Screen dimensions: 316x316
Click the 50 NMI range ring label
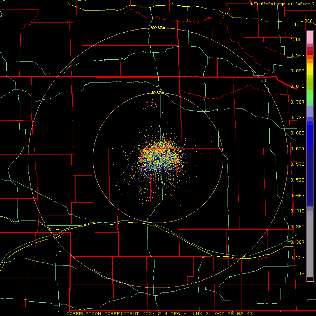tap(158, 93)
